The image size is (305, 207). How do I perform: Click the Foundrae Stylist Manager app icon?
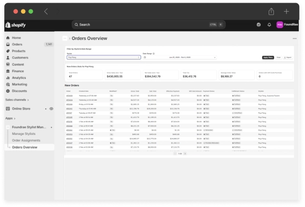[8, 127]
